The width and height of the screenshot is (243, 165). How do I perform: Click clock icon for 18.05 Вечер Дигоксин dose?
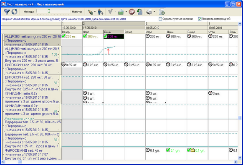click(x=189, y=65)
